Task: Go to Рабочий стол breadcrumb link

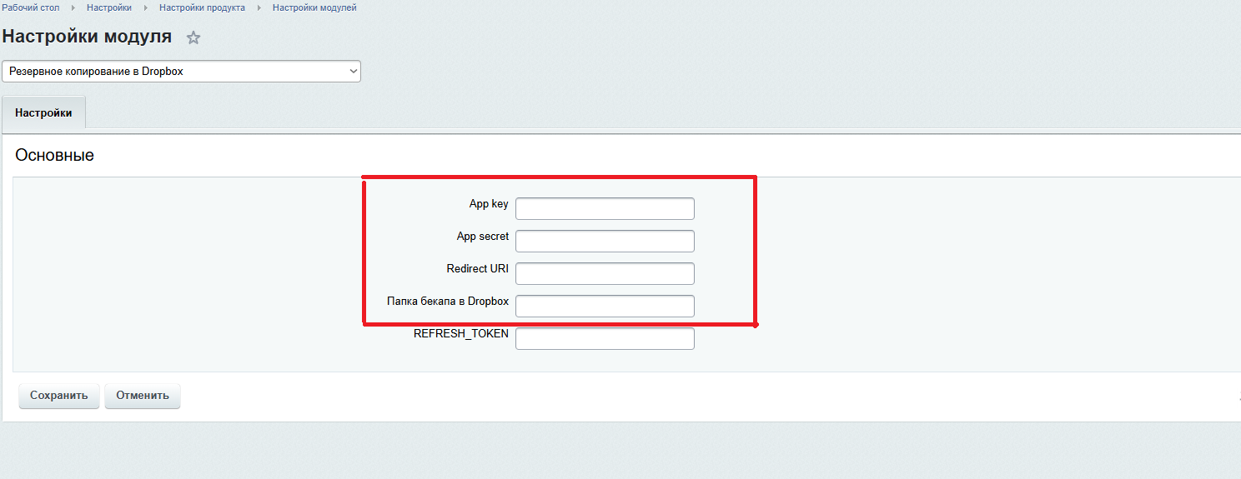Action: point(30,7)
